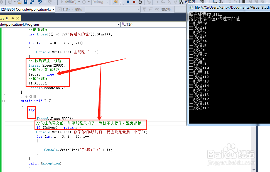Click the pin icon on the .cs tab

(x=13, y=18)
